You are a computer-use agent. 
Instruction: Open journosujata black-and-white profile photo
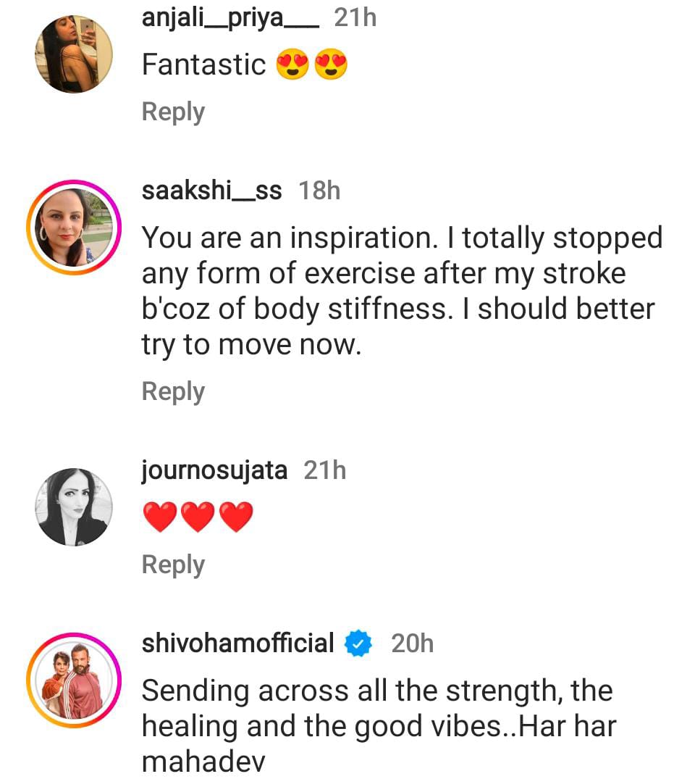tap(74, 507)
